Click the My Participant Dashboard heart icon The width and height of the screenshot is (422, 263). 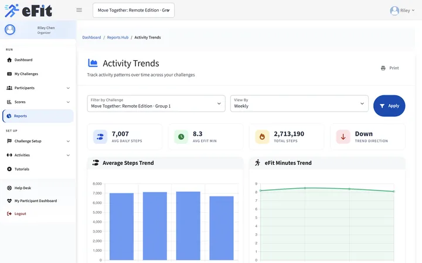[9, 200]
